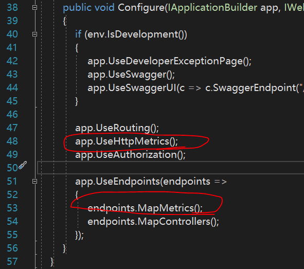304x269 pixels.
Task: Place the cursor on endpoints.MapMetrics();
Action: pyautogui.click(x=145, y=208)
